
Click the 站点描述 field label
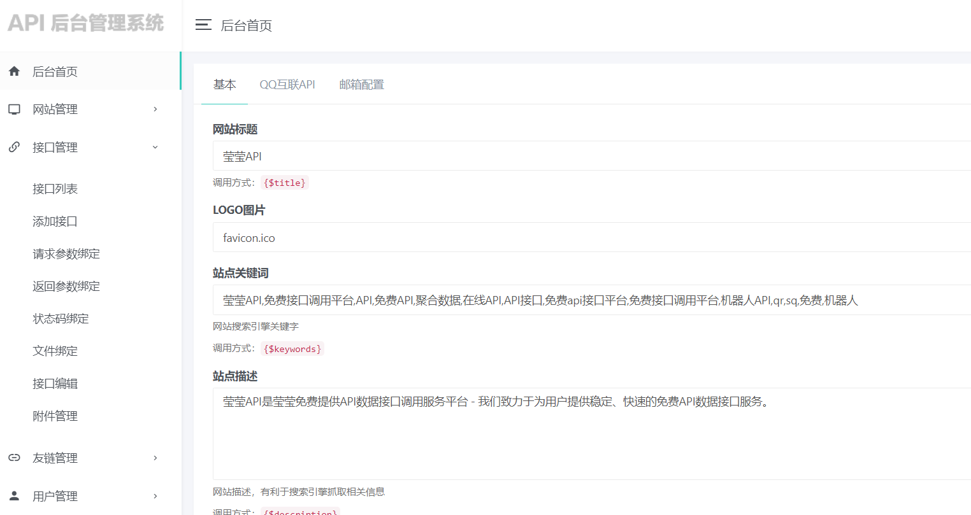pyautogui.click(x=235, y=376)
